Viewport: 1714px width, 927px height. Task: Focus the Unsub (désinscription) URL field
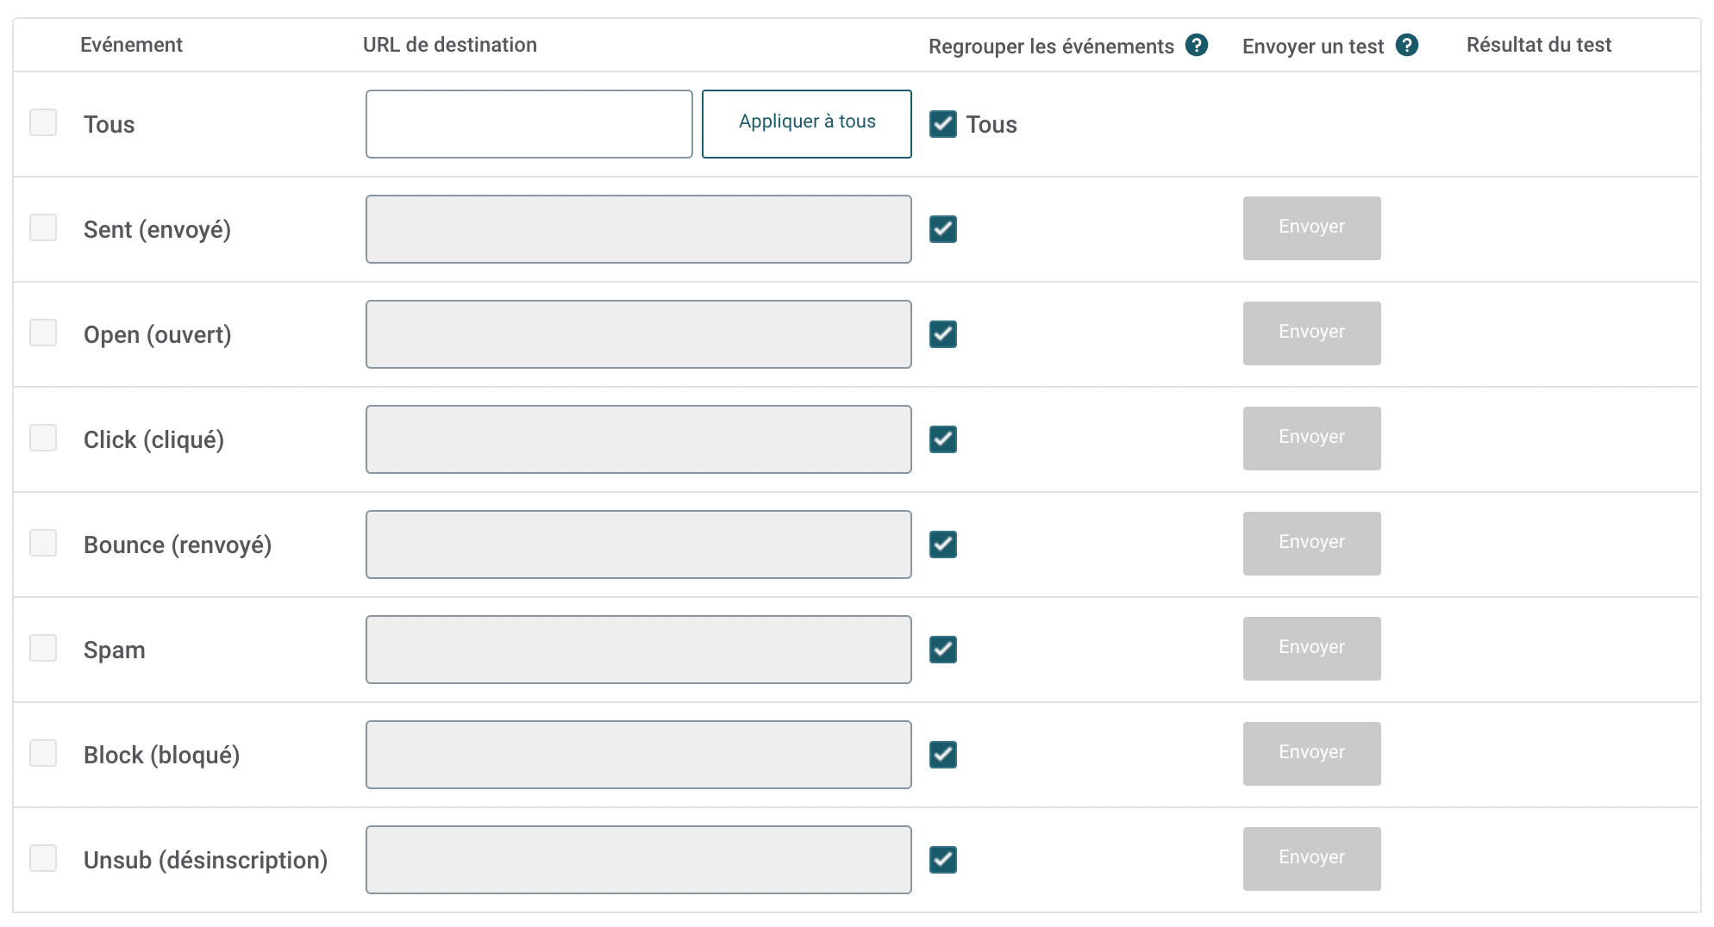click(x=639, y=860)
